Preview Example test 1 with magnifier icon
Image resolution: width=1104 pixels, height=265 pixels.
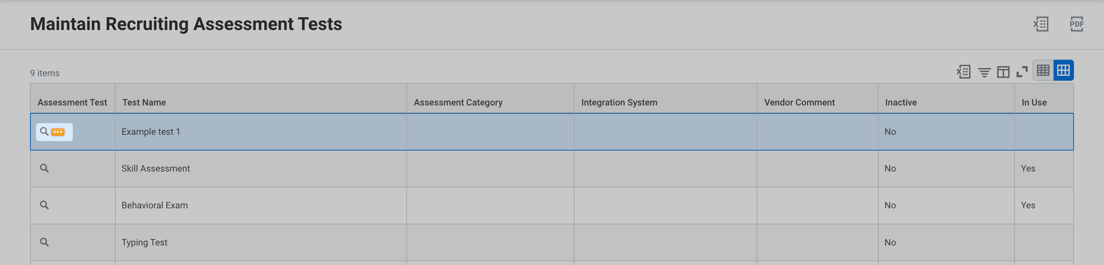click(x=44, y=131)
